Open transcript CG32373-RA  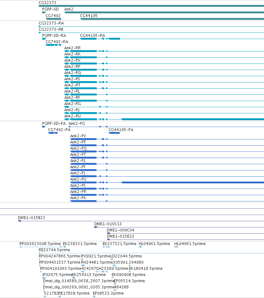click(x=51, y=23)
